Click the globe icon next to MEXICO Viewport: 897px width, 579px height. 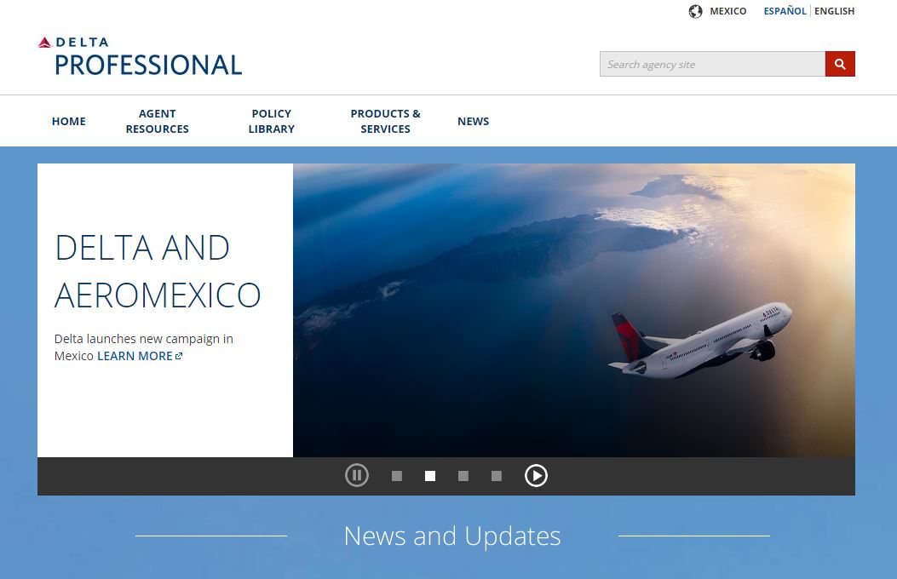[x=695, y=11]
